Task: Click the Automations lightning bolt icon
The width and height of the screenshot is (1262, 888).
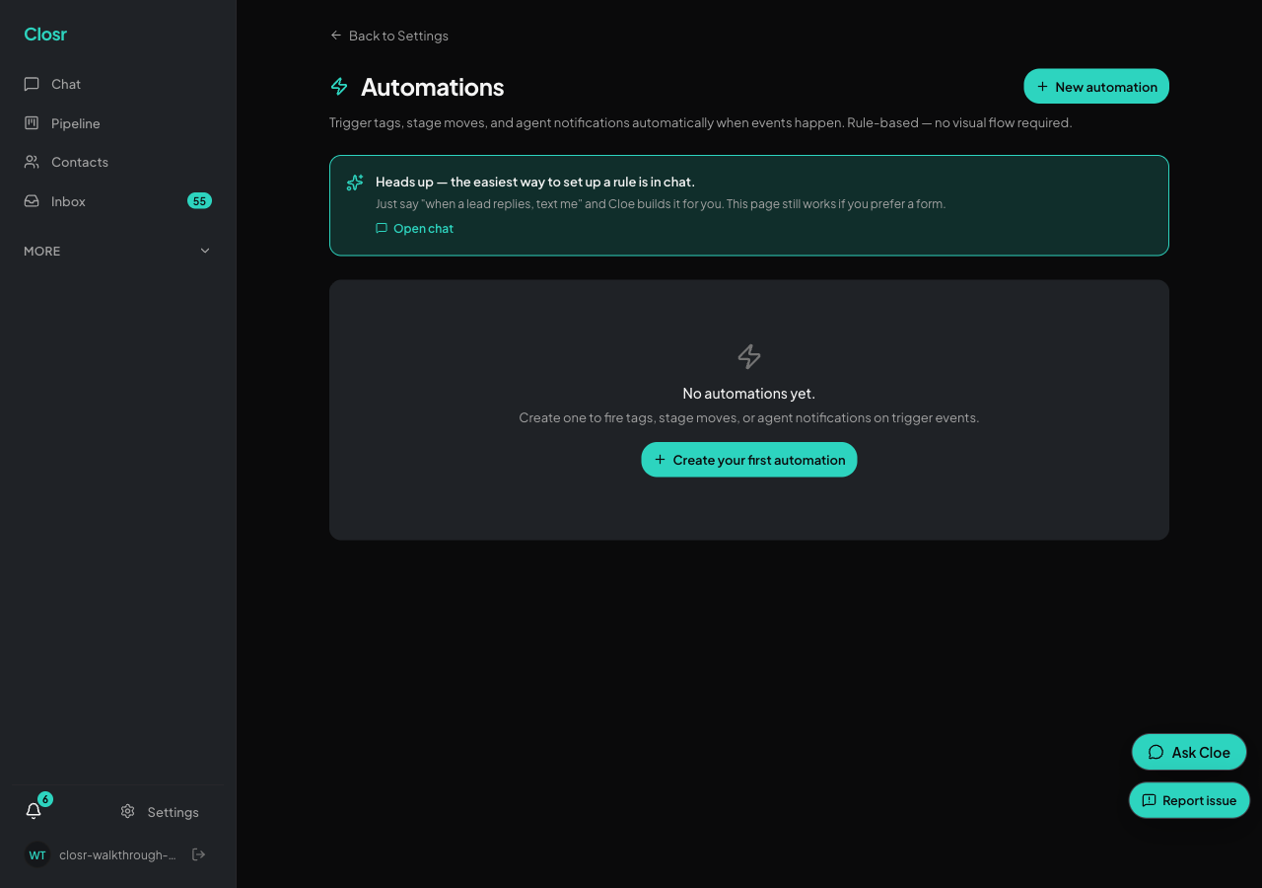Action: pos(339,87)
